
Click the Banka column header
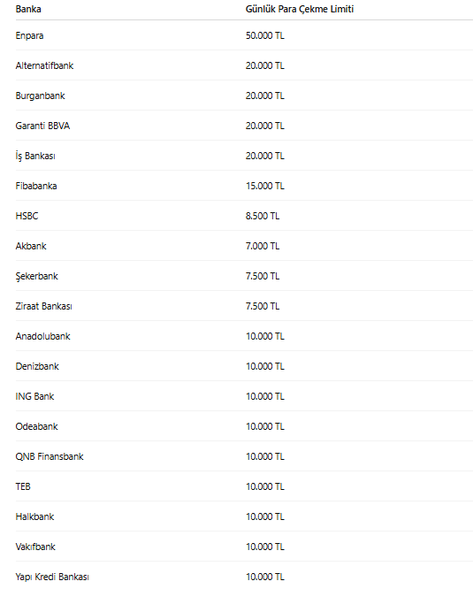click(x=28, y=9)
